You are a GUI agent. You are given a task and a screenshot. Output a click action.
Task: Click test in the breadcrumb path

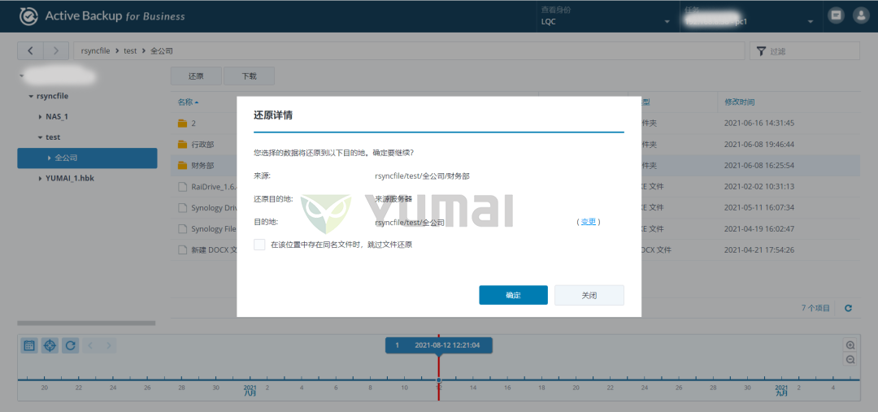[130, 51]
